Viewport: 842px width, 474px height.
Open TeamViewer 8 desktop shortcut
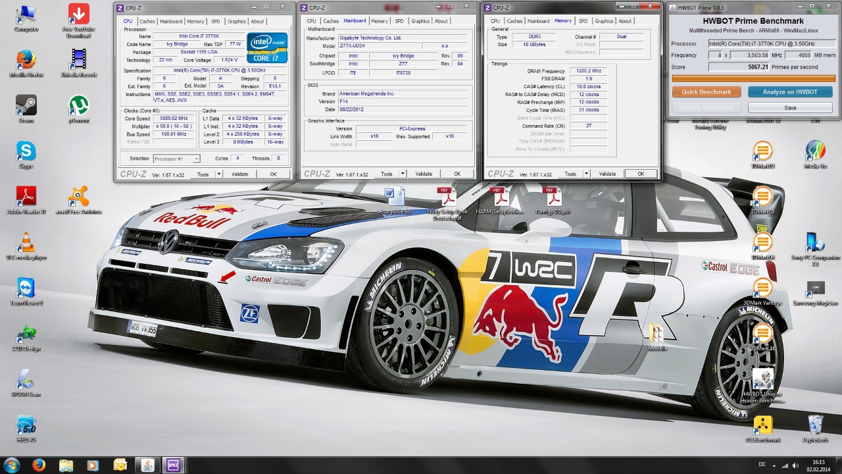pos(26,291)
